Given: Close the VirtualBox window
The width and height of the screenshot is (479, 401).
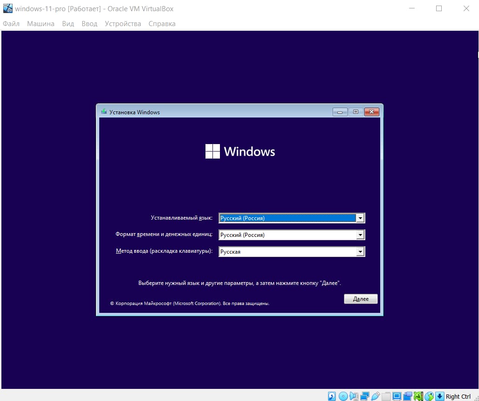Looking at the screenshot, I should pos(466,8).
